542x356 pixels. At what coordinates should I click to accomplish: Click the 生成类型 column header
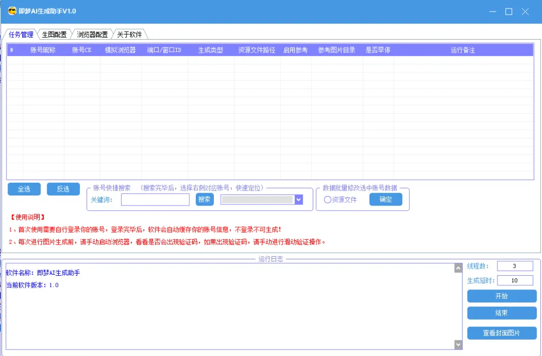211,50
